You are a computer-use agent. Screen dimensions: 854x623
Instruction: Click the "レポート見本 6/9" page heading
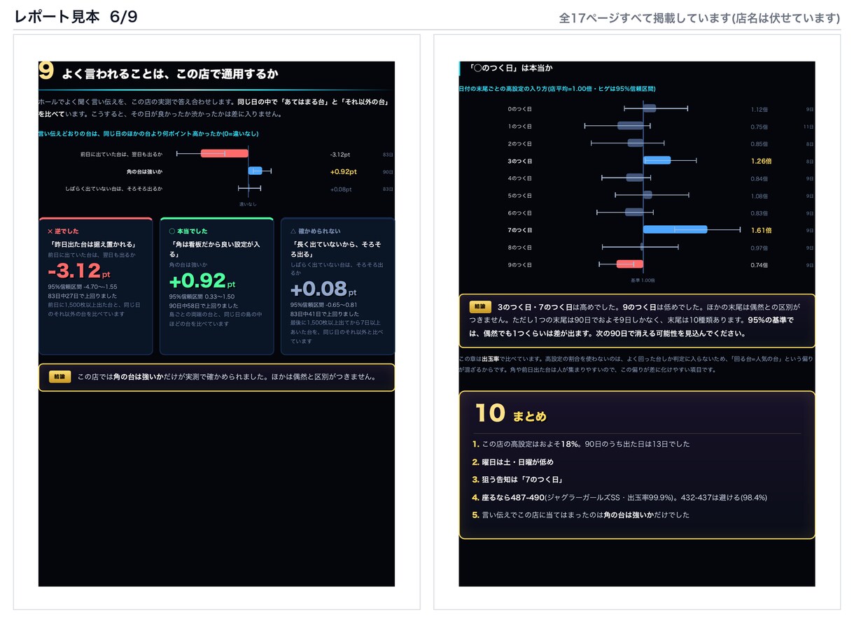[76, 17]
